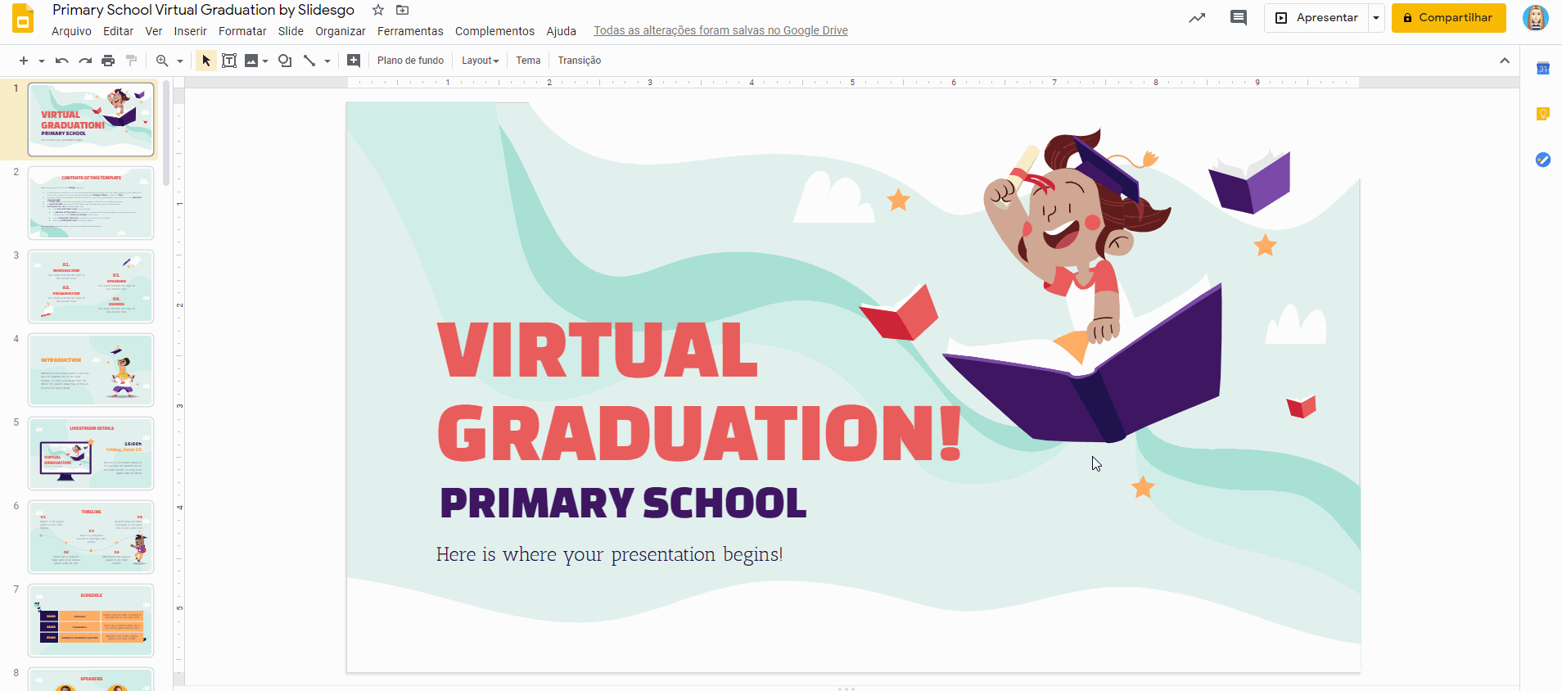The width and height of the screenshot is (1562, 691).
Task: Open Google Tasks side panel icon
Action: tap(1542, 160)
